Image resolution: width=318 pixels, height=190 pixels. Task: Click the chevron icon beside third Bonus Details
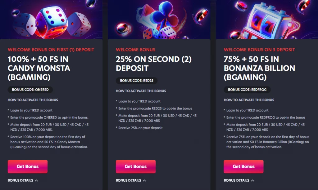(252, 180)
